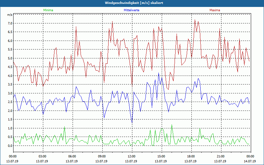Click the 12:00 time axis label

(132, 156)
